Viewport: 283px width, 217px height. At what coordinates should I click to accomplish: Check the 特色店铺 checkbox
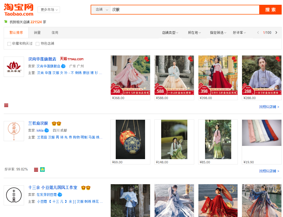[37, 44]
